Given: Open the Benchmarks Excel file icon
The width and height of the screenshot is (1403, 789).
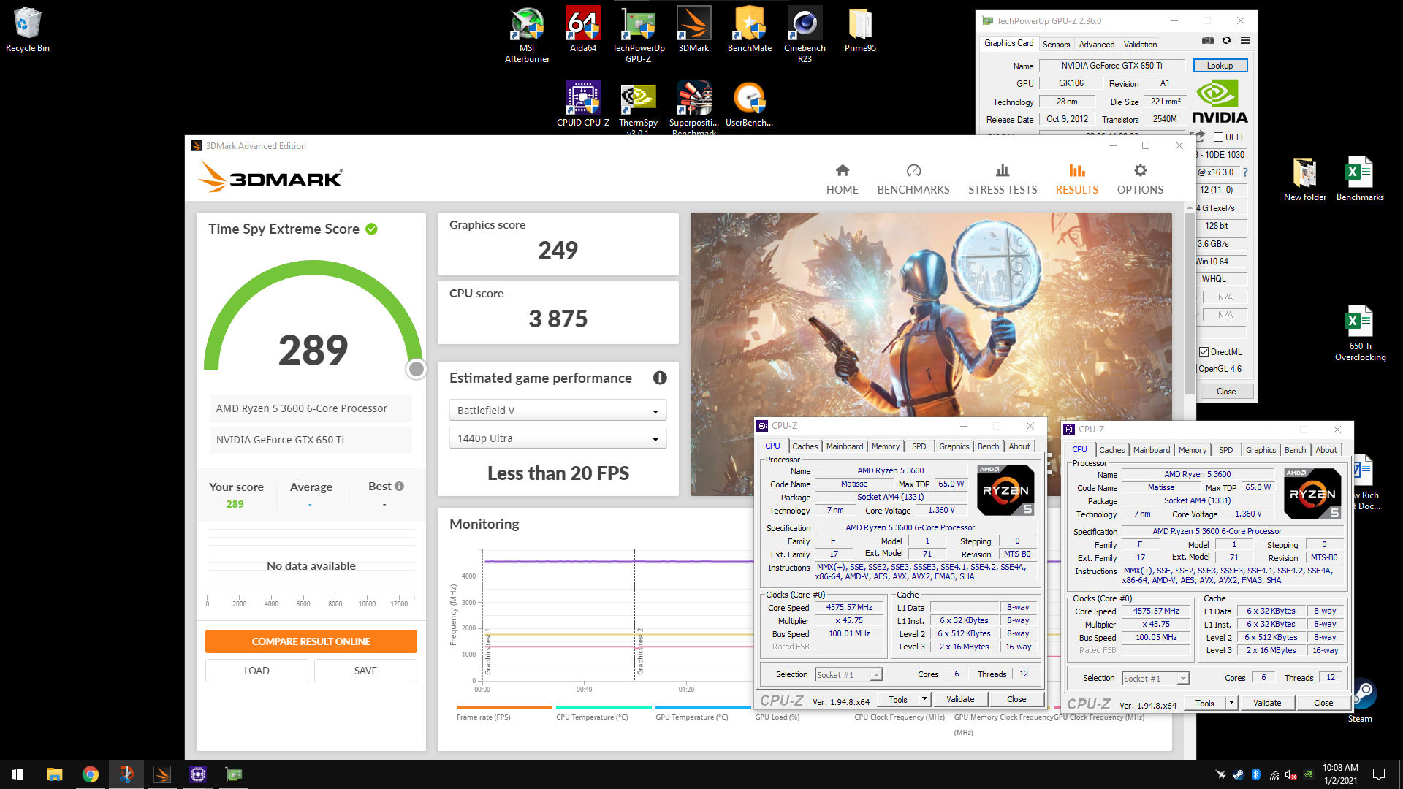Looking at the screenshot, I should pos(1360,179).
